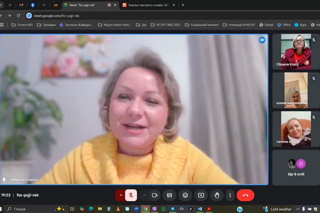Viewport: 320px width, 213px height.
Task: Open the Отчети МЛ bookmarks folder
Action: [x=22, y=25]
